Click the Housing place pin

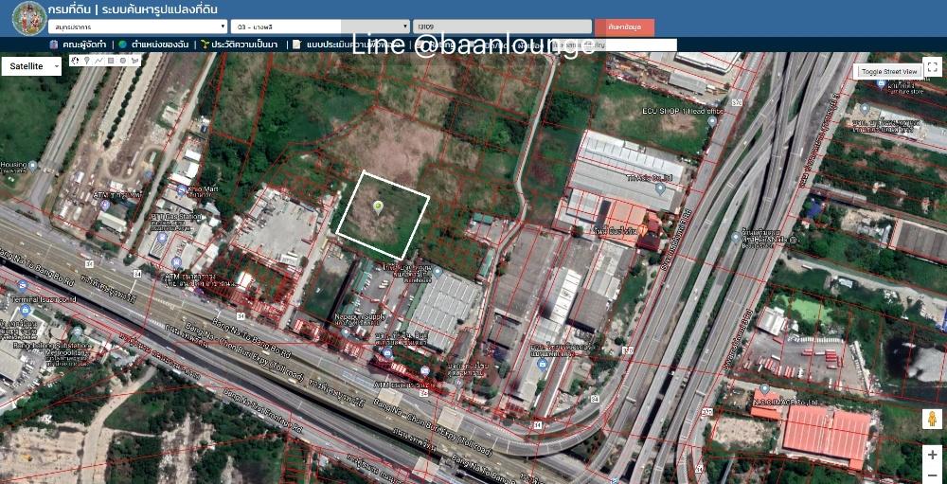(32, 165)
